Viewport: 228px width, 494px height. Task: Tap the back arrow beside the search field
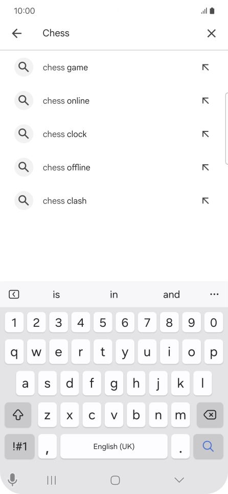pyautogui.click(x=17, y=33)
